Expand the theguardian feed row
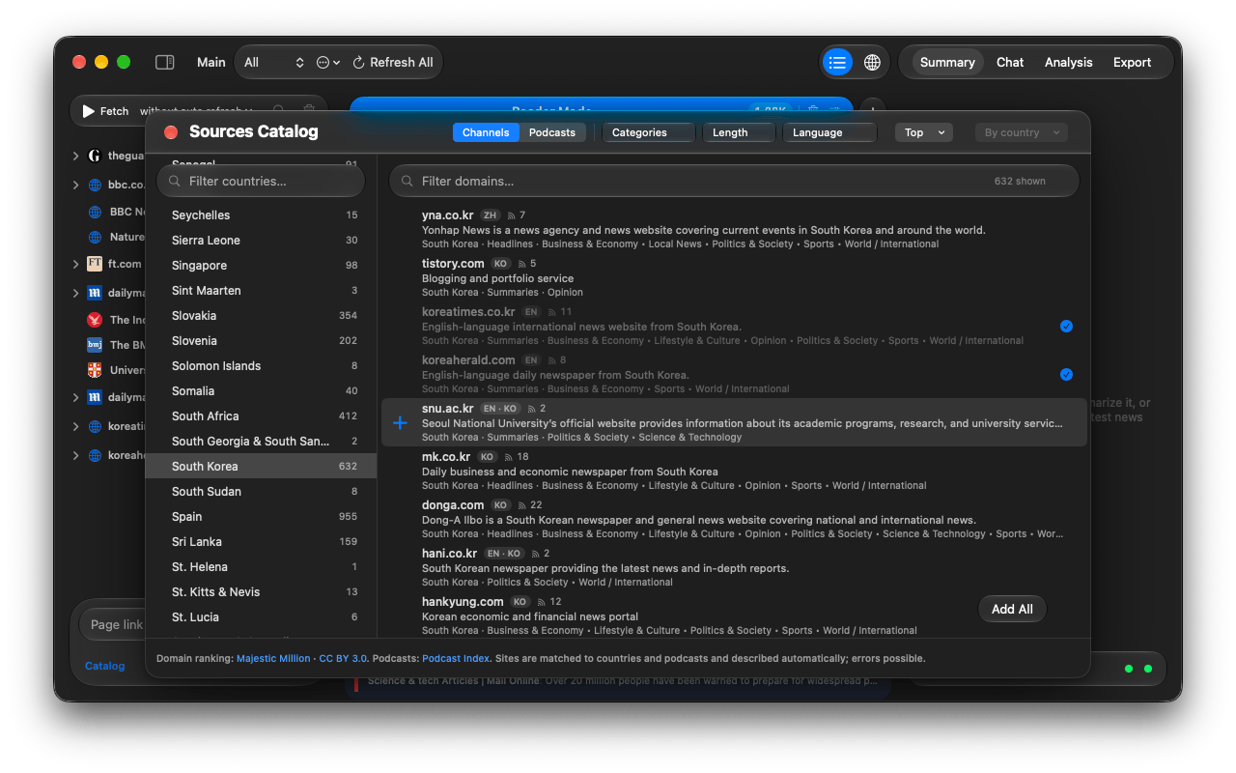 76,156
